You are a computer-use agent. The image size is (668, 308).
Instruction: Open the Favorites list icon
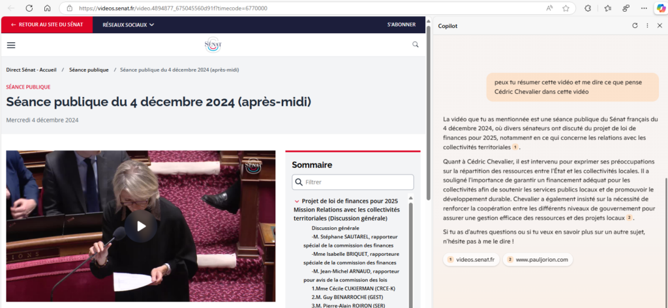point(607,8)
